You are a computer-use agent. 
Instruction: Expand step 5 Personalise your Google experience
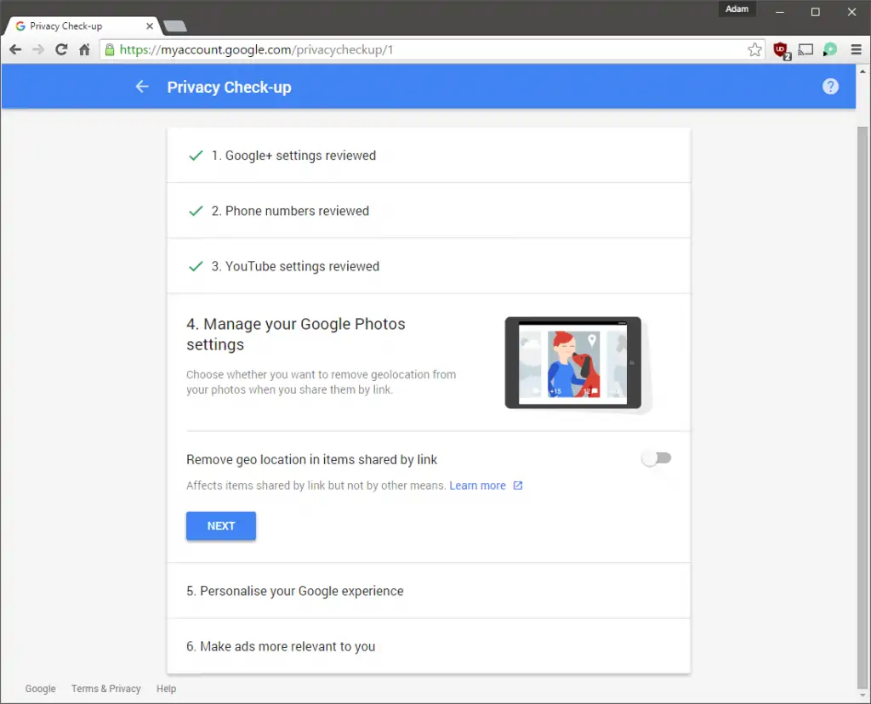[429, 591]
